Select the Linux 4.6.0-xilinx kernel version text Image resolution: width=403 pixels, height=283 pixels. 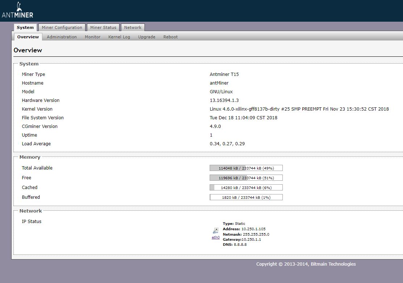(299, 109)
